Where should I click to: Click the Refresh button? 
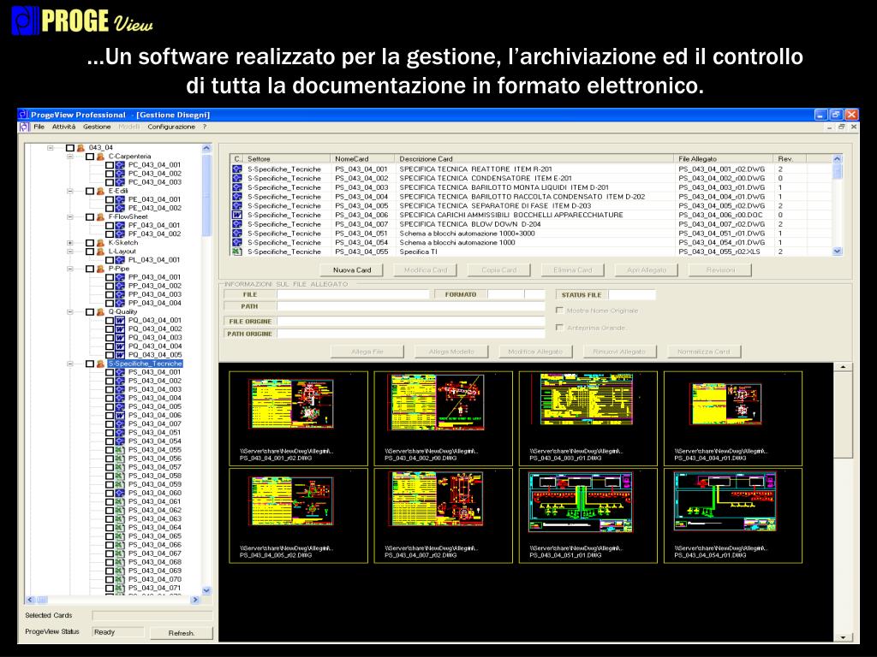coord(182,633)
